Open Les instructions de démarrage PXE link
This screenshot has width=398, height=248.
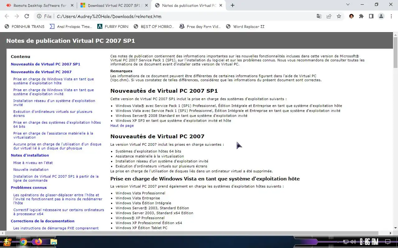[x=56, y=228]
